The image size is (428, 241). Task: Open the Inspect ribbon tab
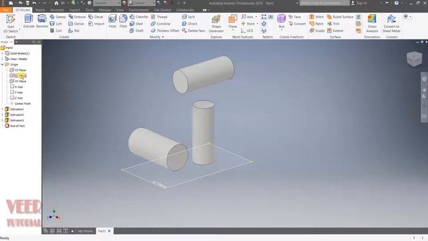pyautogui.click(x=74, y=10)
